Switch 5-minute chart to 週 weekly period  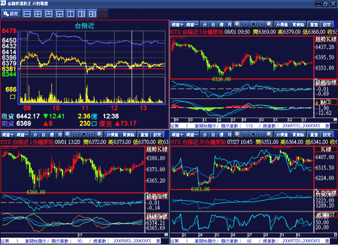[x=221, y=24]
